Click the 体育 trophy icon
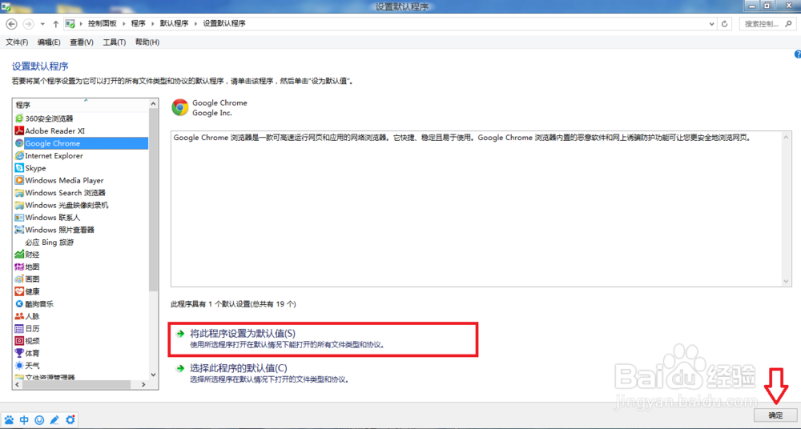This screenshot has width=801, height=429. pos(19,353)
